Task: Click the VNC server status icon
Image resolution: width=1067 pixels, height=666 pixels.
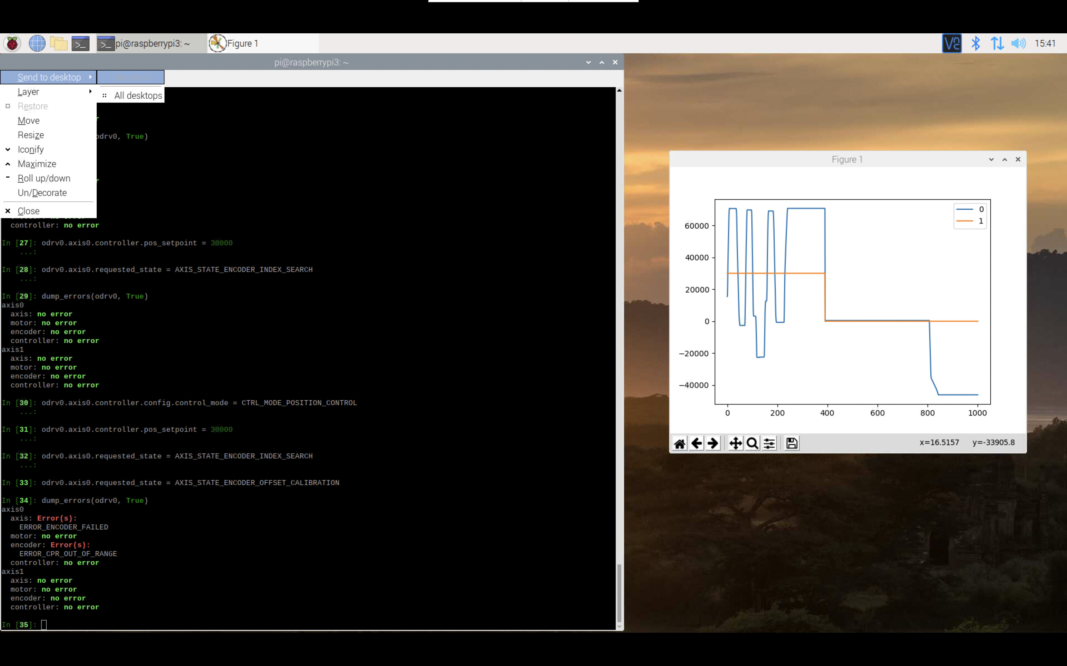Action: [x=951, y=43]
